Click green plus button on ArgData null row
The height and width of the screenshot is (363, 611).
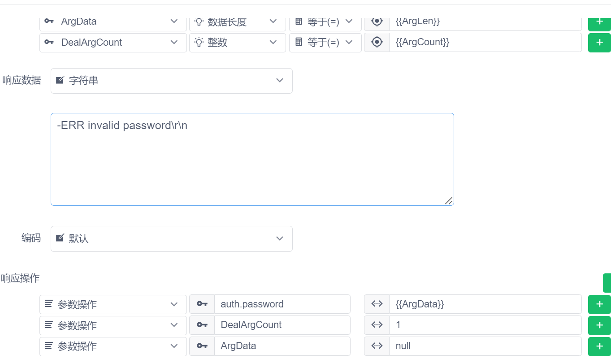pyautogui.click(x=599, y=346)
